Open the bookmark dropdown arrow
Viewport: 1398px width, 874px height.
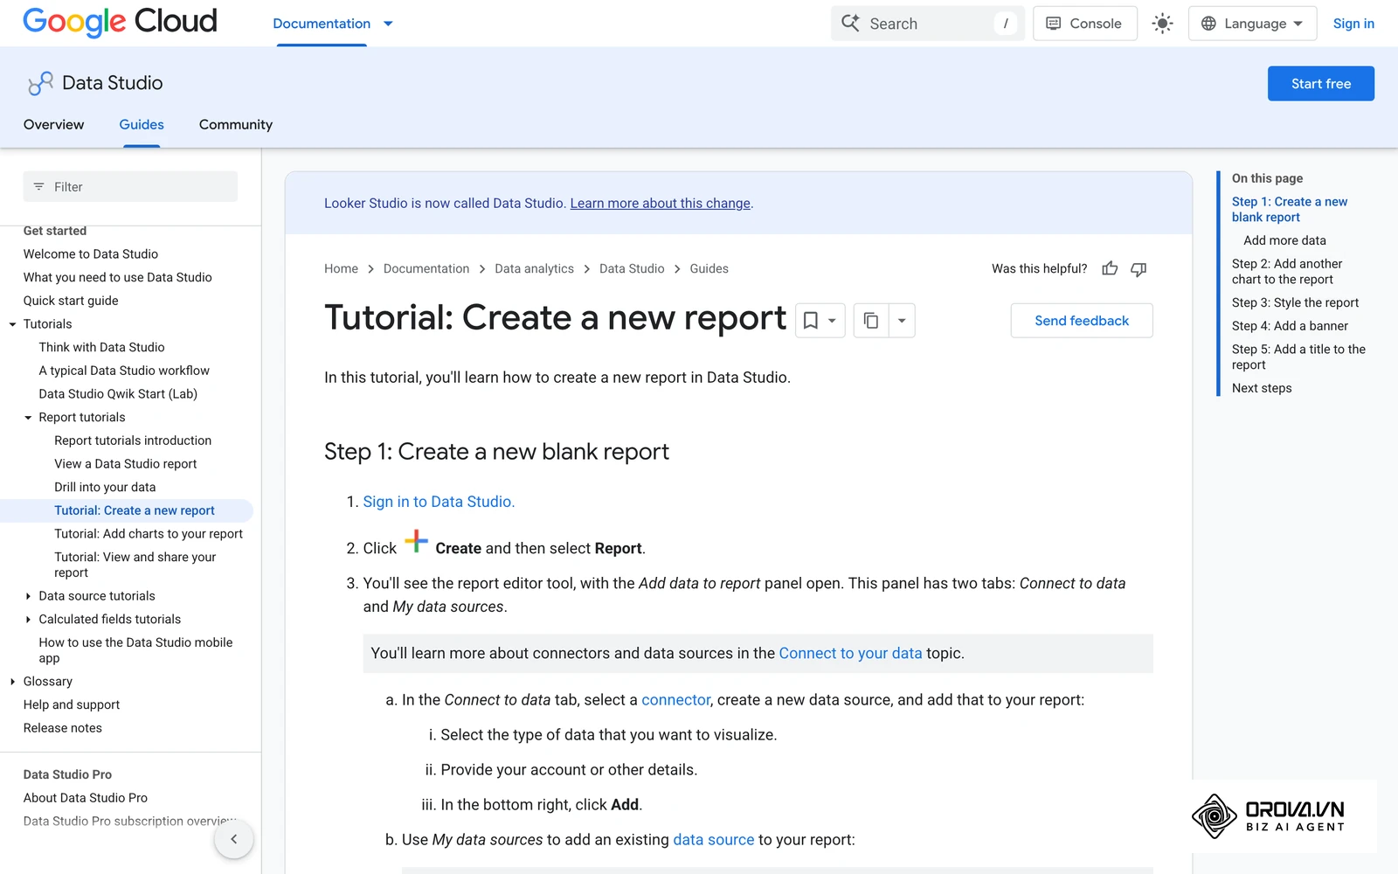(x=833, y=321)
